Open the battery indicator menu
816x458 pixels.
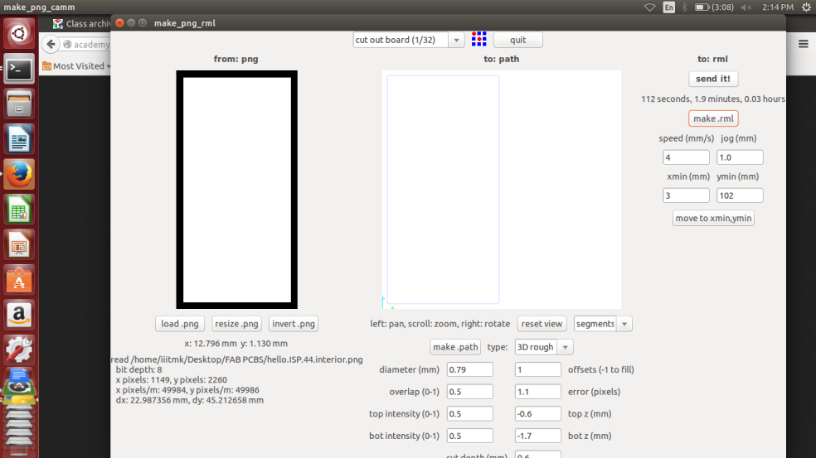coord(714,7)
